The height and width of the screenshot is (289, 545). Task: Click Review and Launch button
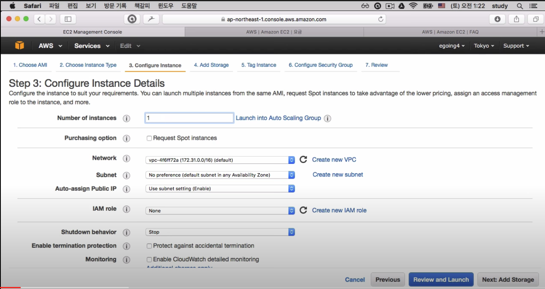coord(441,280)
